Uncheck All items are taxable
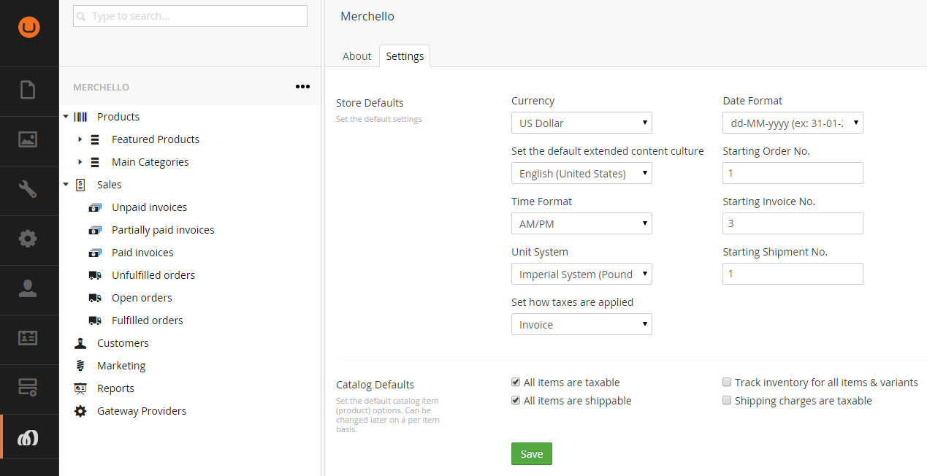 point(516,383)
